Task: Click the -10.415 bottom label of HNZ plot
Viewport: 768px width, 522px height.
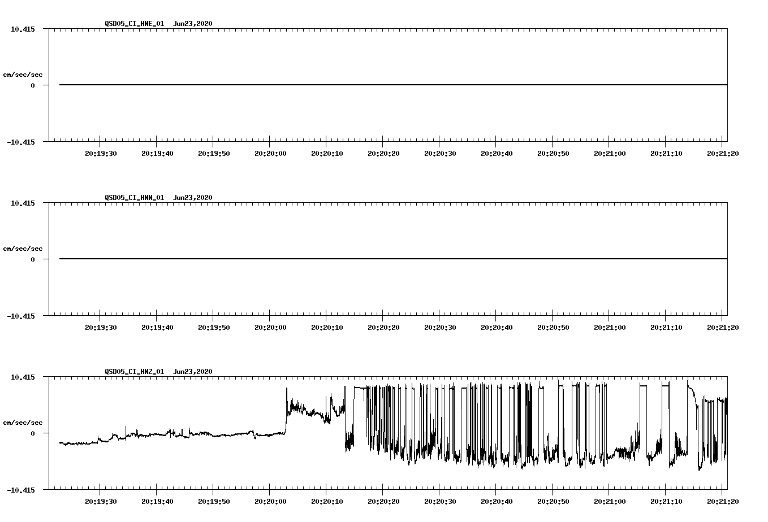Action: [20, 490]
